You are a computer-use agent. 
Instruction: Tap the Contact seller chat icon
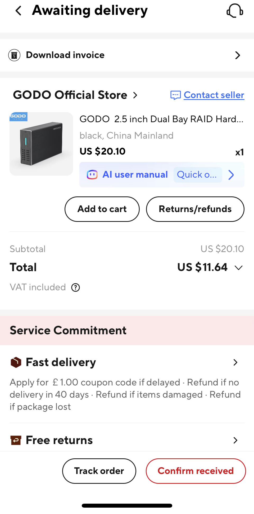pyautogui.click(x=175, y=95)
